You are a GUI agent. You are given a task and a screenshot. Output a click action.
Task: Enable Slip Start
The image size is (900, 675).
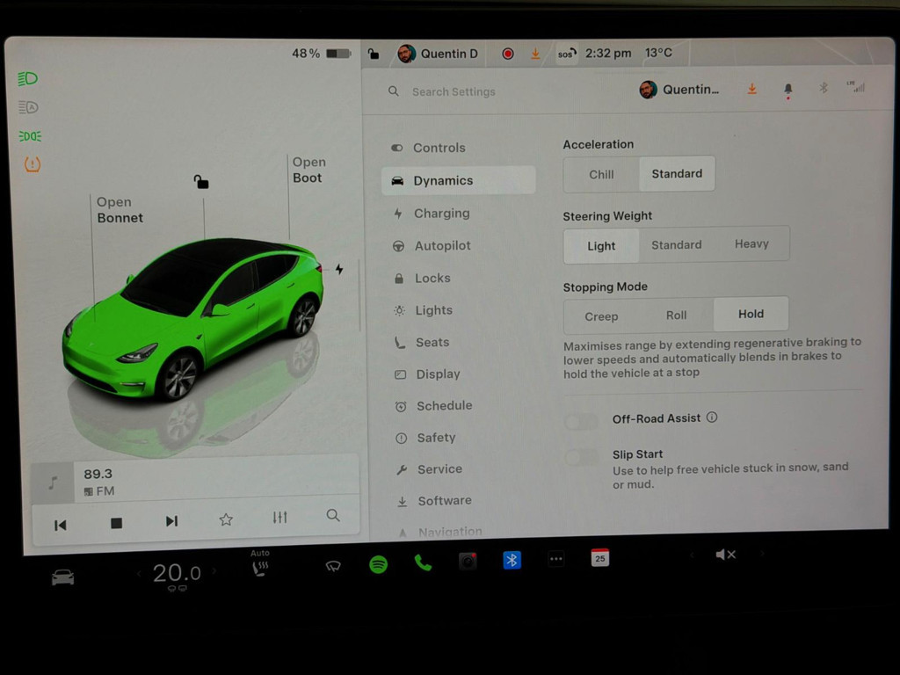[x=580, y=457]
